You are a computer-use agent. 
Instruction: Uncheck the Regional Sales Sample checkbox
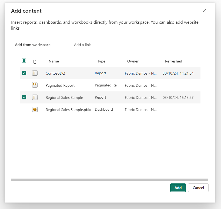[x=24, y=97]
